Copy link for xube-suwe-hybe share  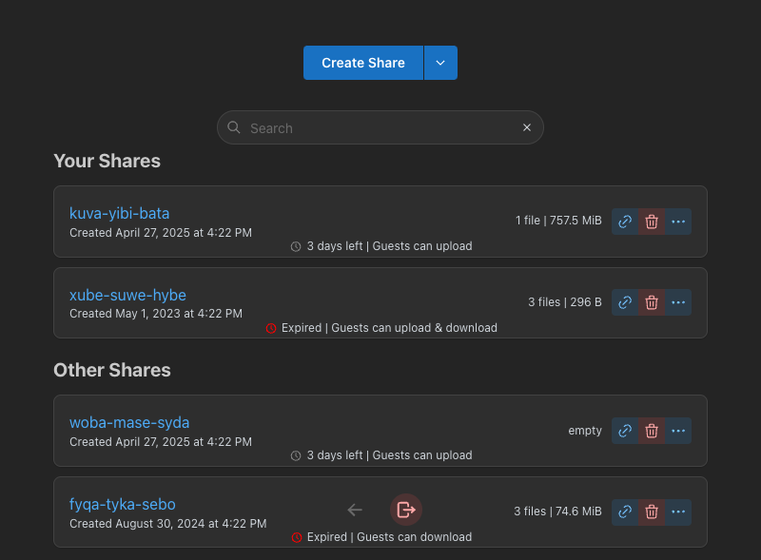[625, 302]
